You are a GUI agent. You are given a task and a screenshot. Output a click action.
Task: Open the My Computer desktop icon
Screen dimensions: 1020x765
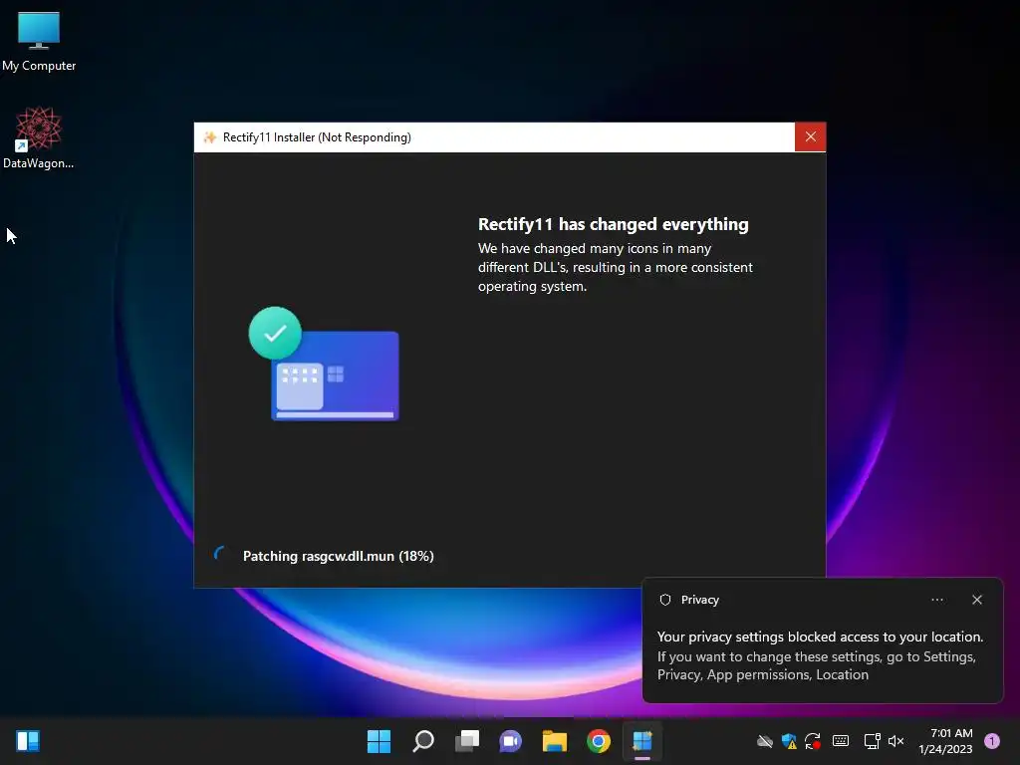(39, 40)
